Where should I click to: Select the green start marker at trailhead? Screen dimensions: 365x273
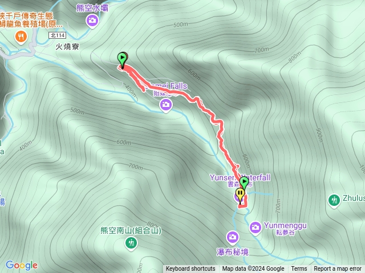point(122,60)
